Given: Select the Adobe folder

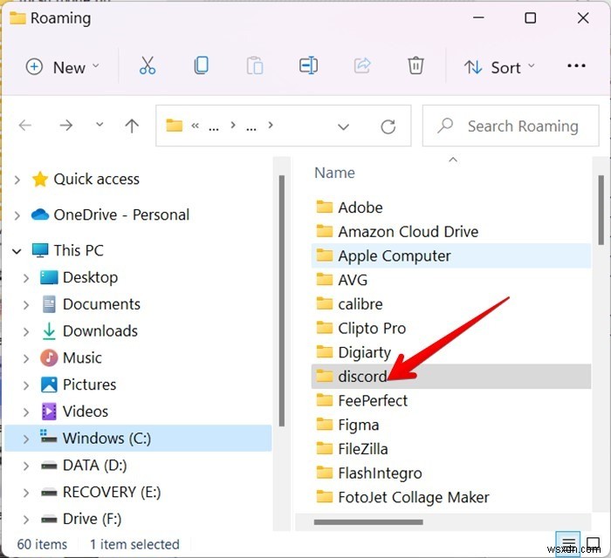Looking at the screenshot, I should point(451,208).
